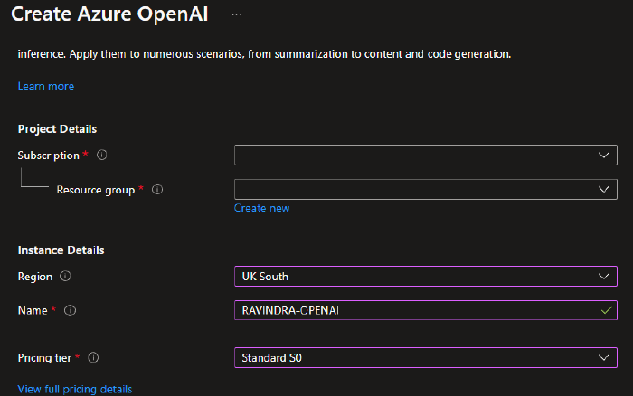Click the Region field label
Viewport: 633px width, 396px height.
coord(34,277)
